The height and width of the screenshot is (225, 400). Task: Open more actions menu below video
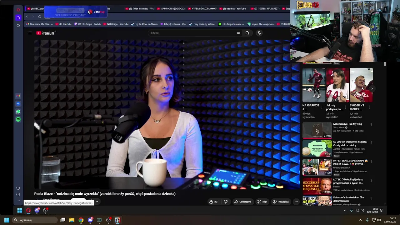pos(296,202)
